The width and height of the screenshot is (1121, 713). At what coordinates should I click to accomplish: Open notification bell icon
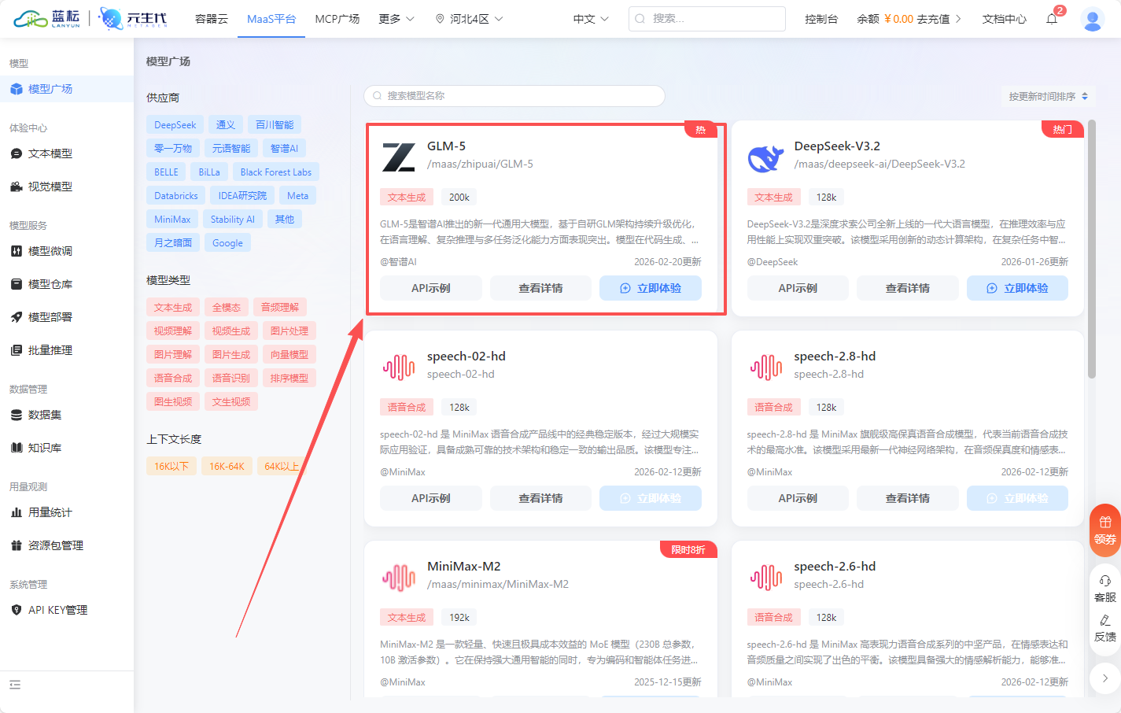click(x=1052, y=19)
